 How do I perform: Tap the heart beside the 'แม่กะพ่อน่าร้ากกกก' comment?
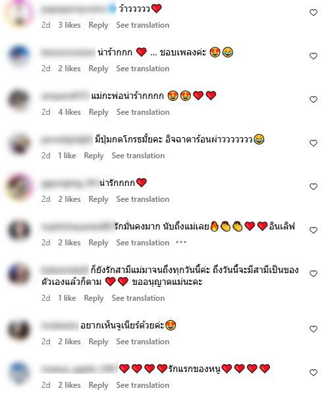click(x=313, y=100)
